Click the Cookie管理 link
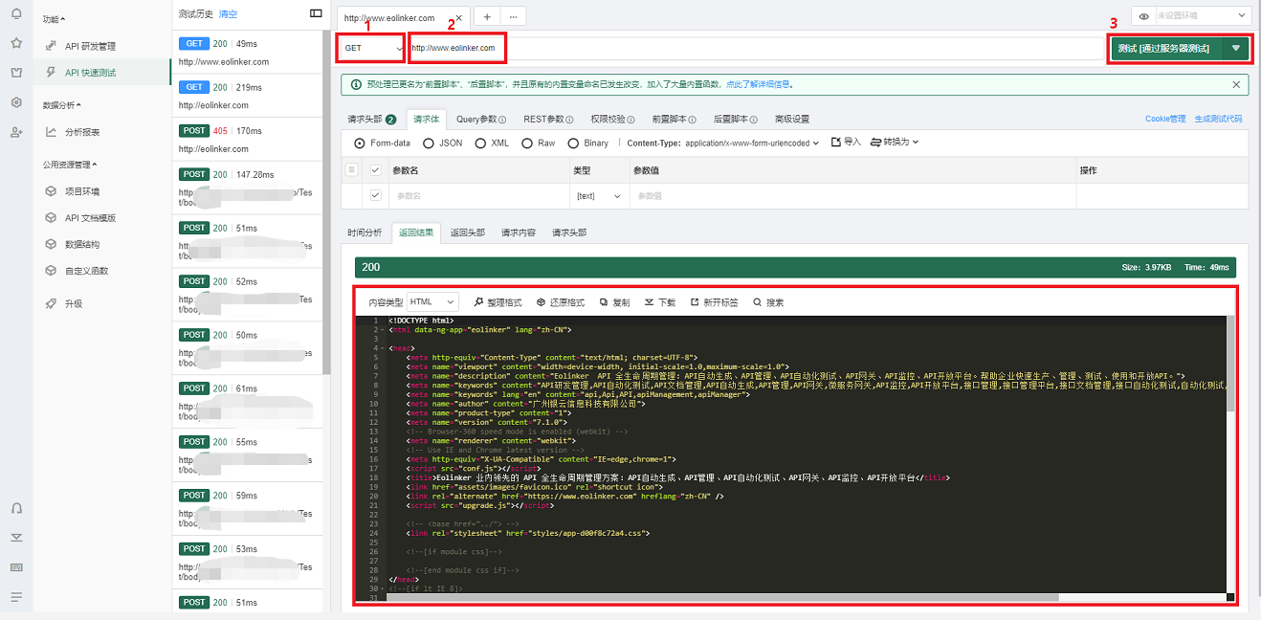 click(1164, 120)
